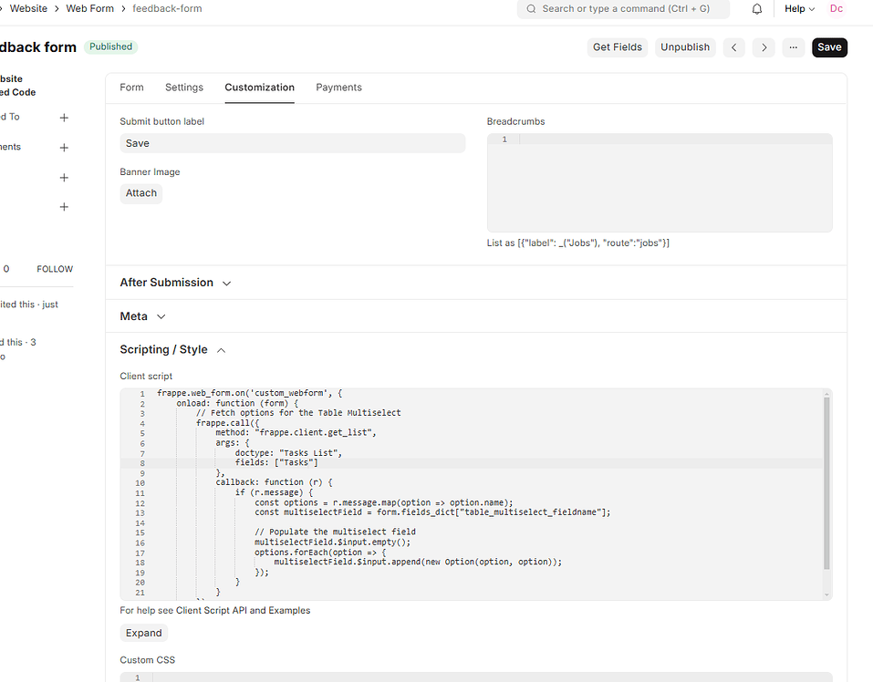The height and width of the screenshot is (682, 873).
Task: Click the Get Fields button
Action: tap(618, 47)
